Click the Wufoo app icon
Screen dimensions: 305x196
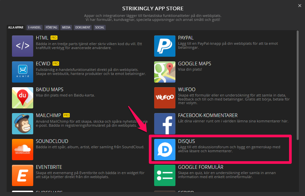(x=165, y=98)
